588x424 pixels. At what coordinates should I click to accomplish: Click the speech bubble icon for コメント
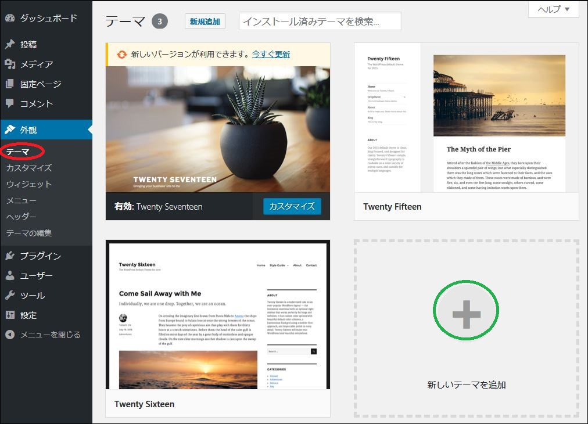[x=10, y=103]
